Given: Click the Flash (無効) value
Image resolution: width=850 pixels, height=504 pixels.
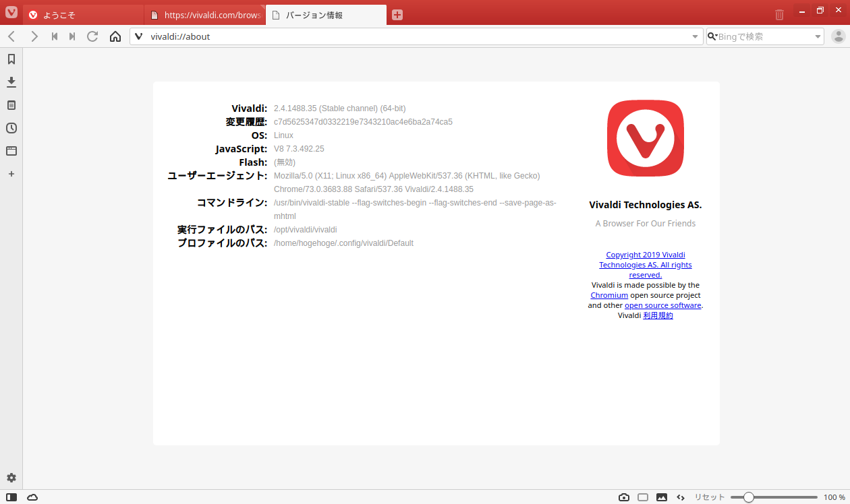Looking at the screenshot, I should pyautogui.click(x=285, y=162).
